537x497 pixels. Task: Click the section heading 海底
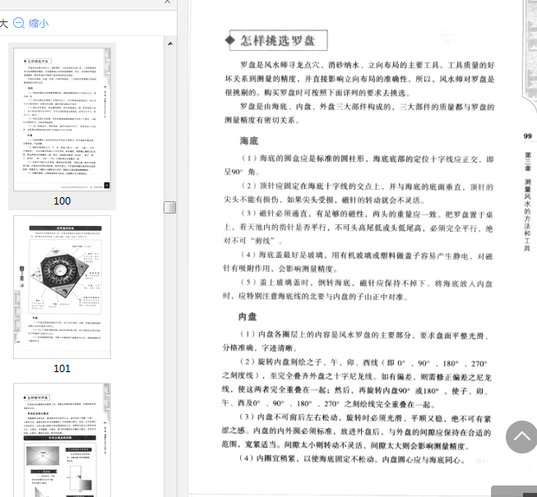(249, 141)
